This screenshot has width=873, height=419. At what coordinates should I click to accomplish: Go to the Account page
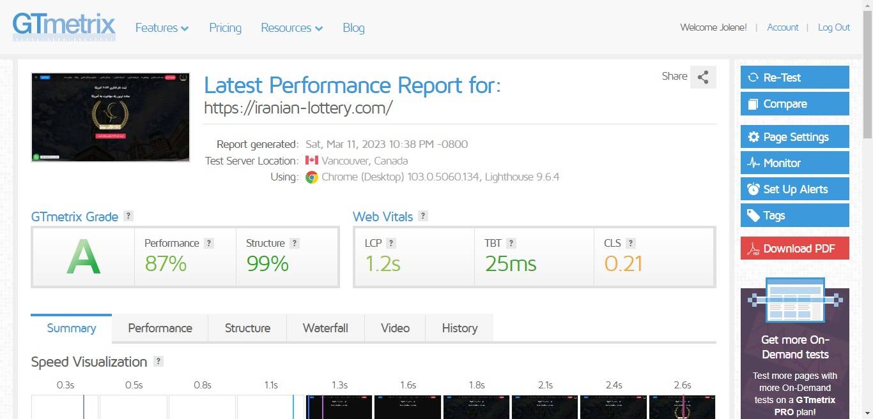pos(783,27)
